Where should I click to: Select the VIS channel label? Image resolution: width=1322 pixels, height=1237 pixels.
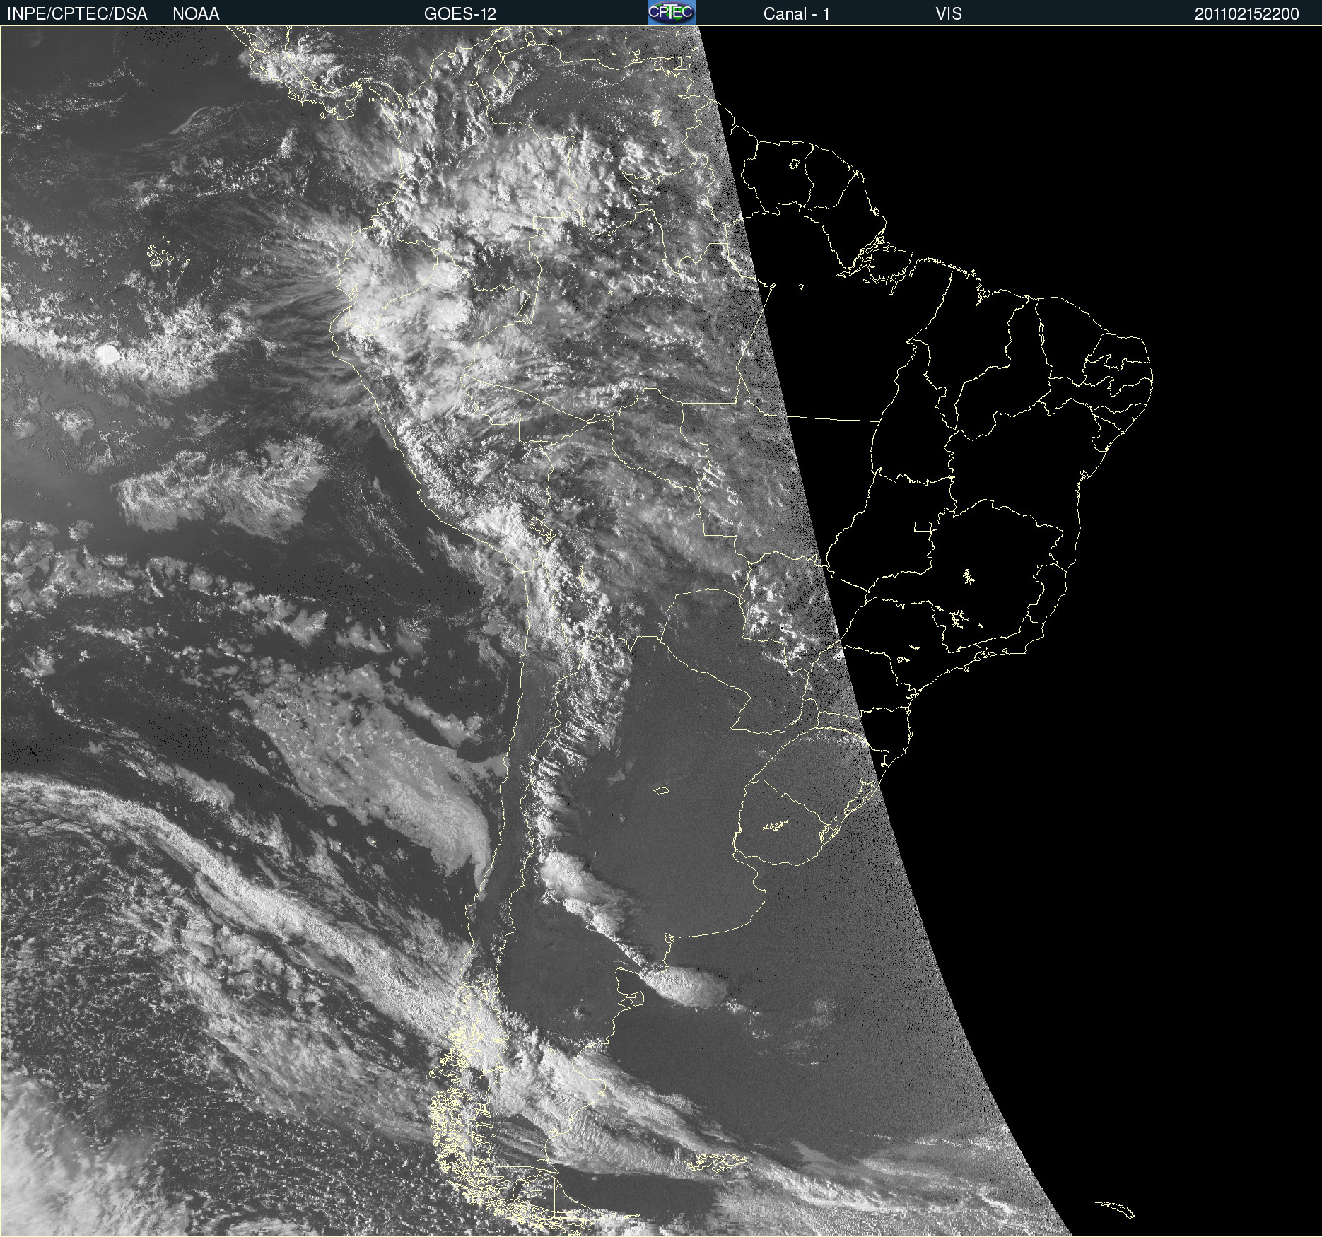click(x=949, y=14)
